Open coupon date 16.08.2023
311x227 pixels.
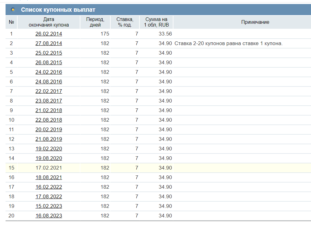(x=49, y=216)
